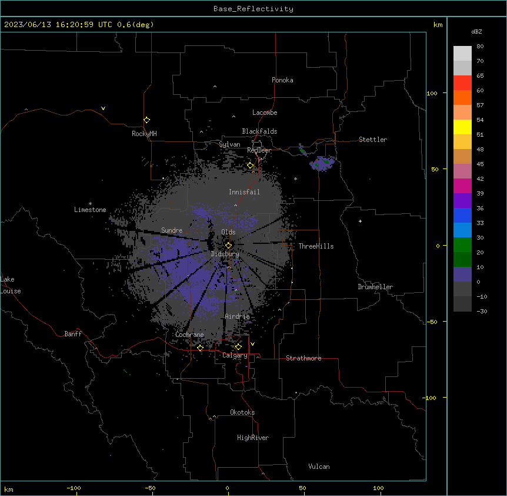Click the yellow diamond marker below RedDeer
Screen dimensions: 507x496
[251, 166]
